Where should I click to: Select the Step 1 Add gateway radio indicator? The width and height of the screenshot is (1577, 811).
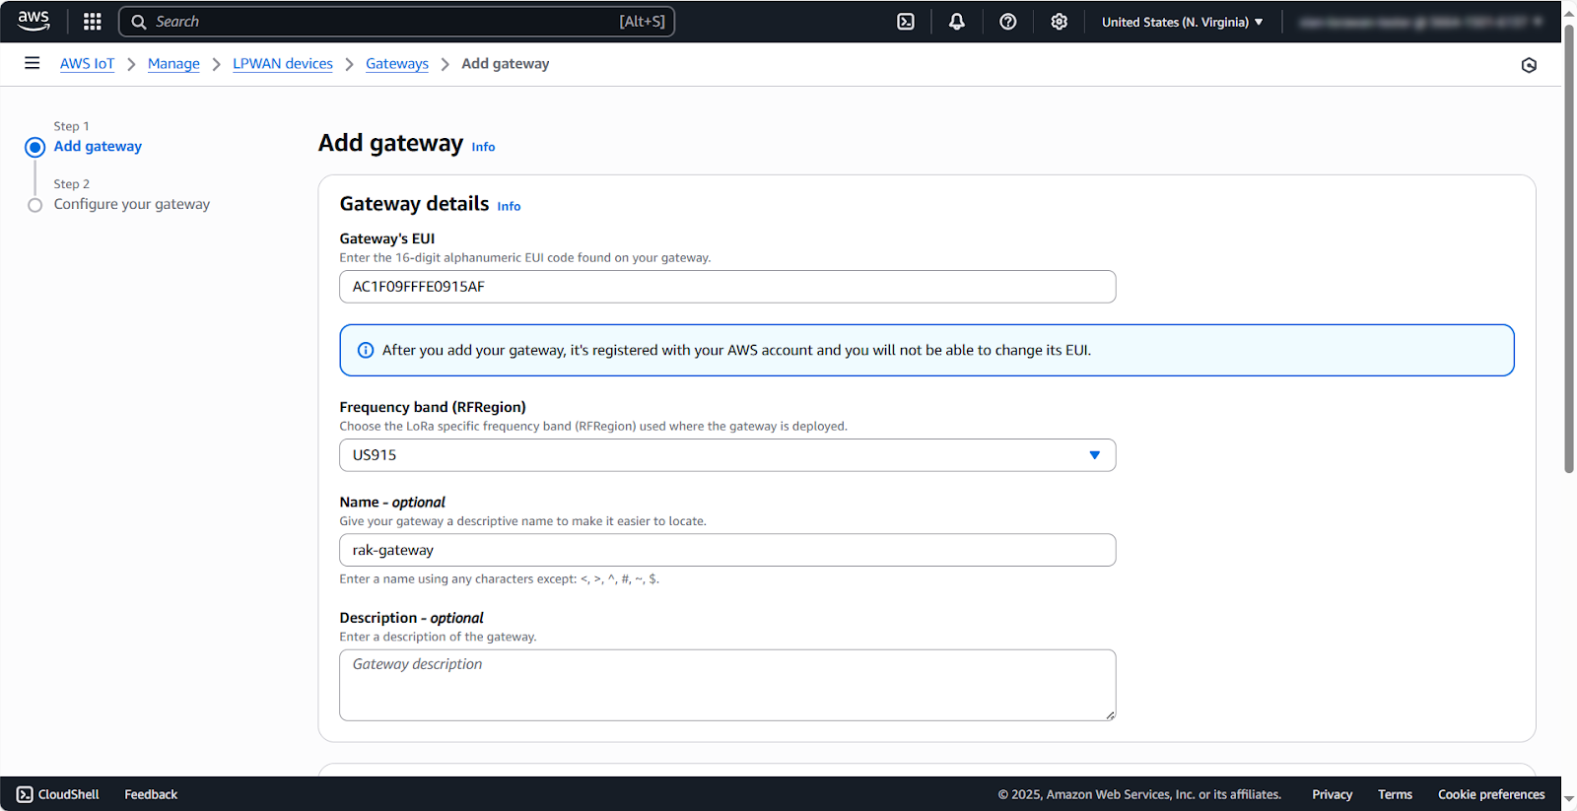35,147
